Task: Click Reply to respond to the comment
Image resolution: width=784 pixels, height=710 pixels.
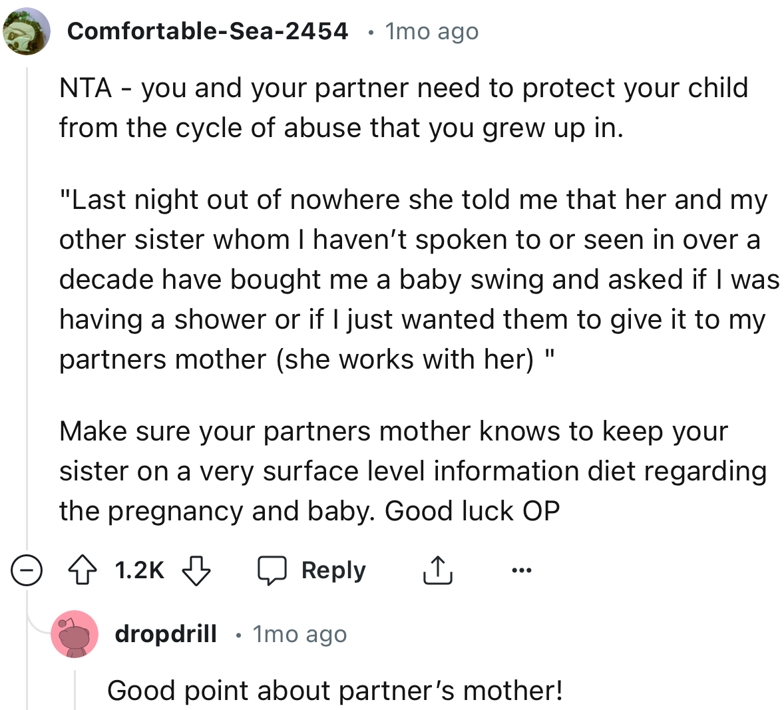Action: [334, 570]
